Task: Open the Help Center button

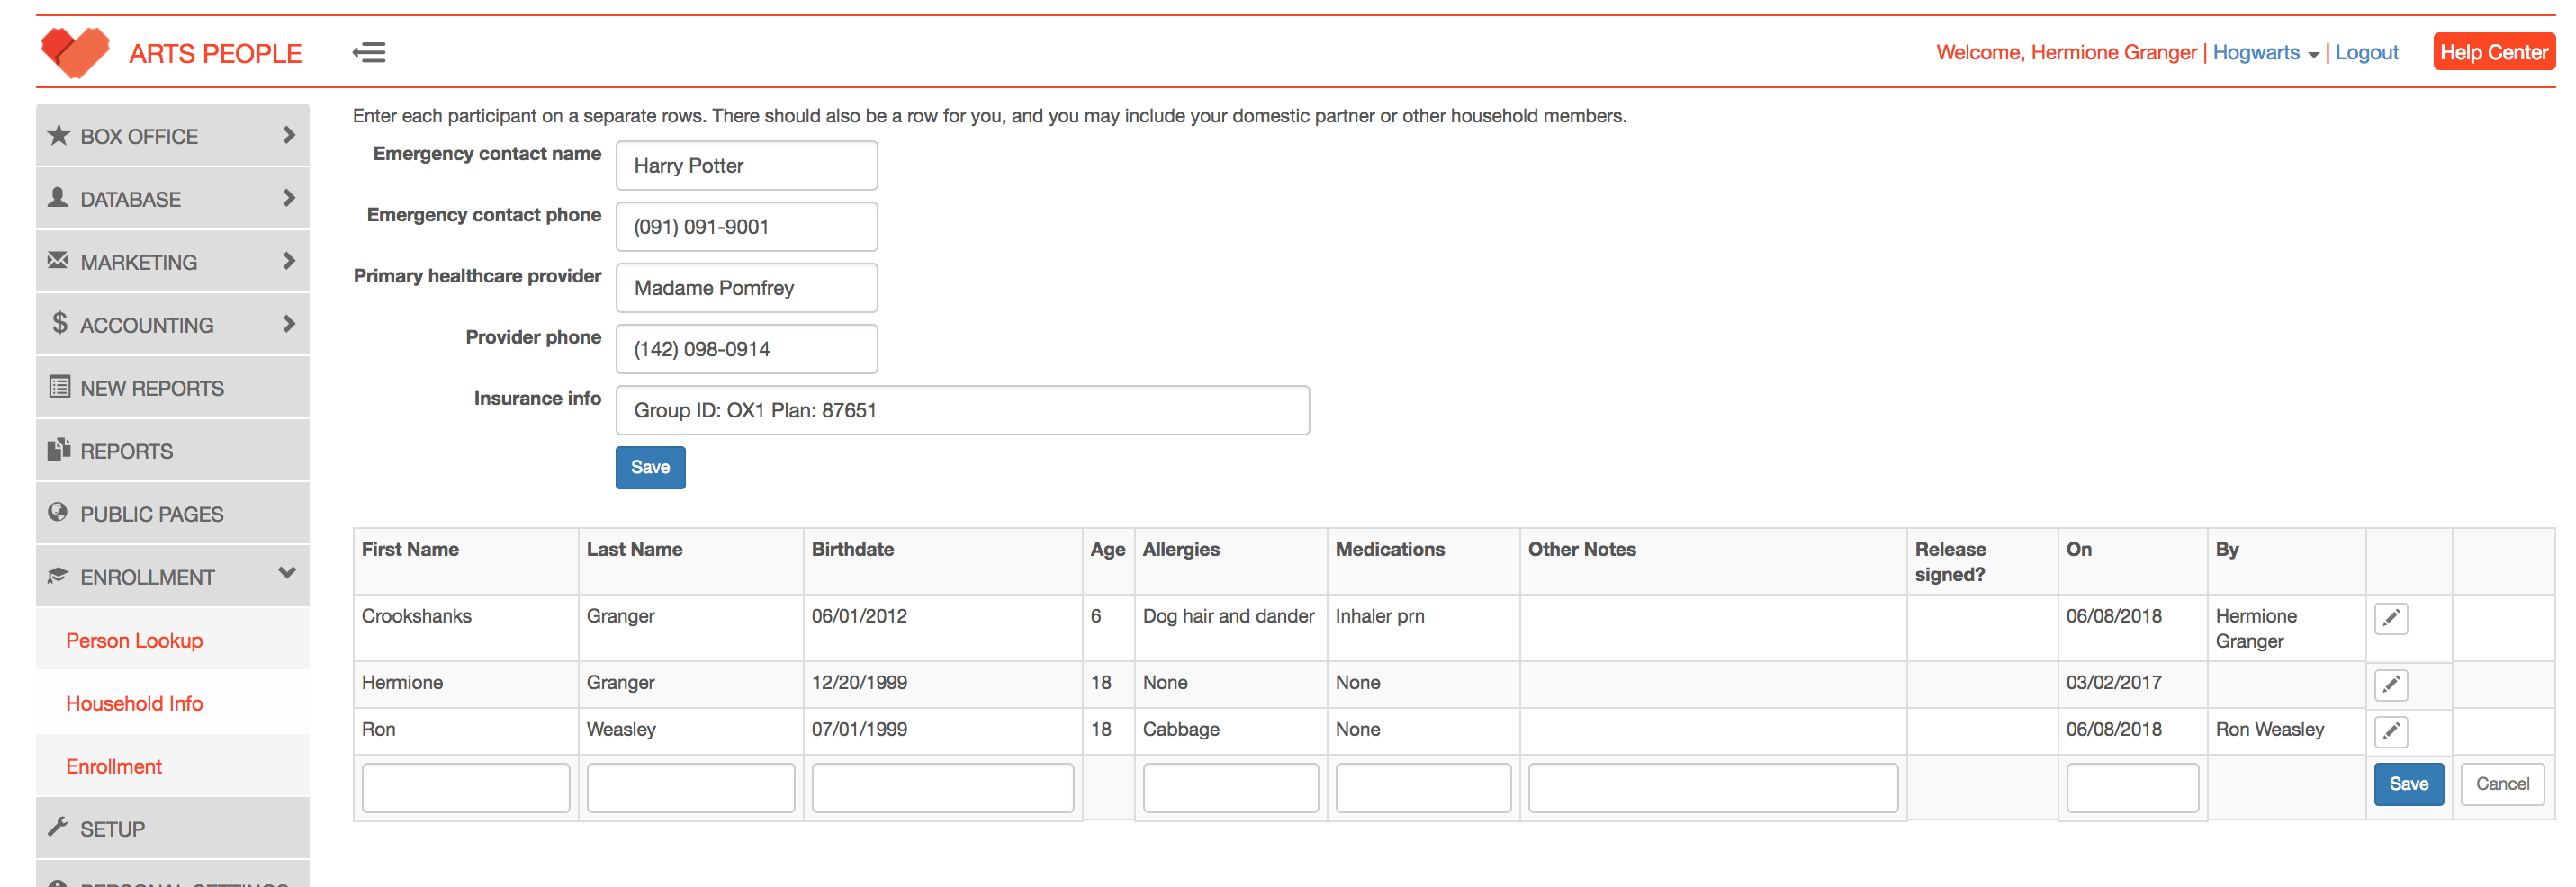Action: click(2493, 53)
